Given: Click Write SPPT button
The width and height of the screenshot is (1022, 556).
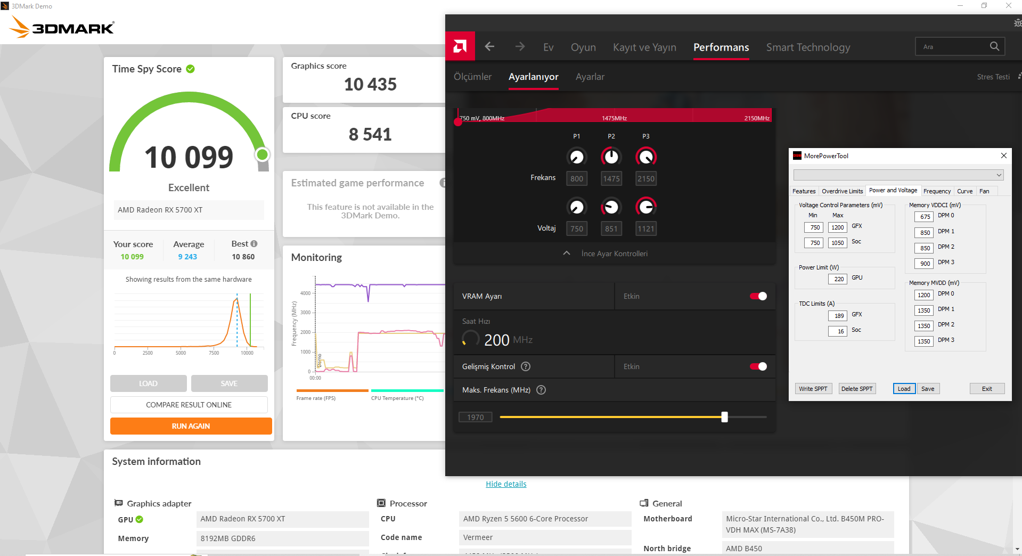Looking at the screenshot, I should coord(813,389).
